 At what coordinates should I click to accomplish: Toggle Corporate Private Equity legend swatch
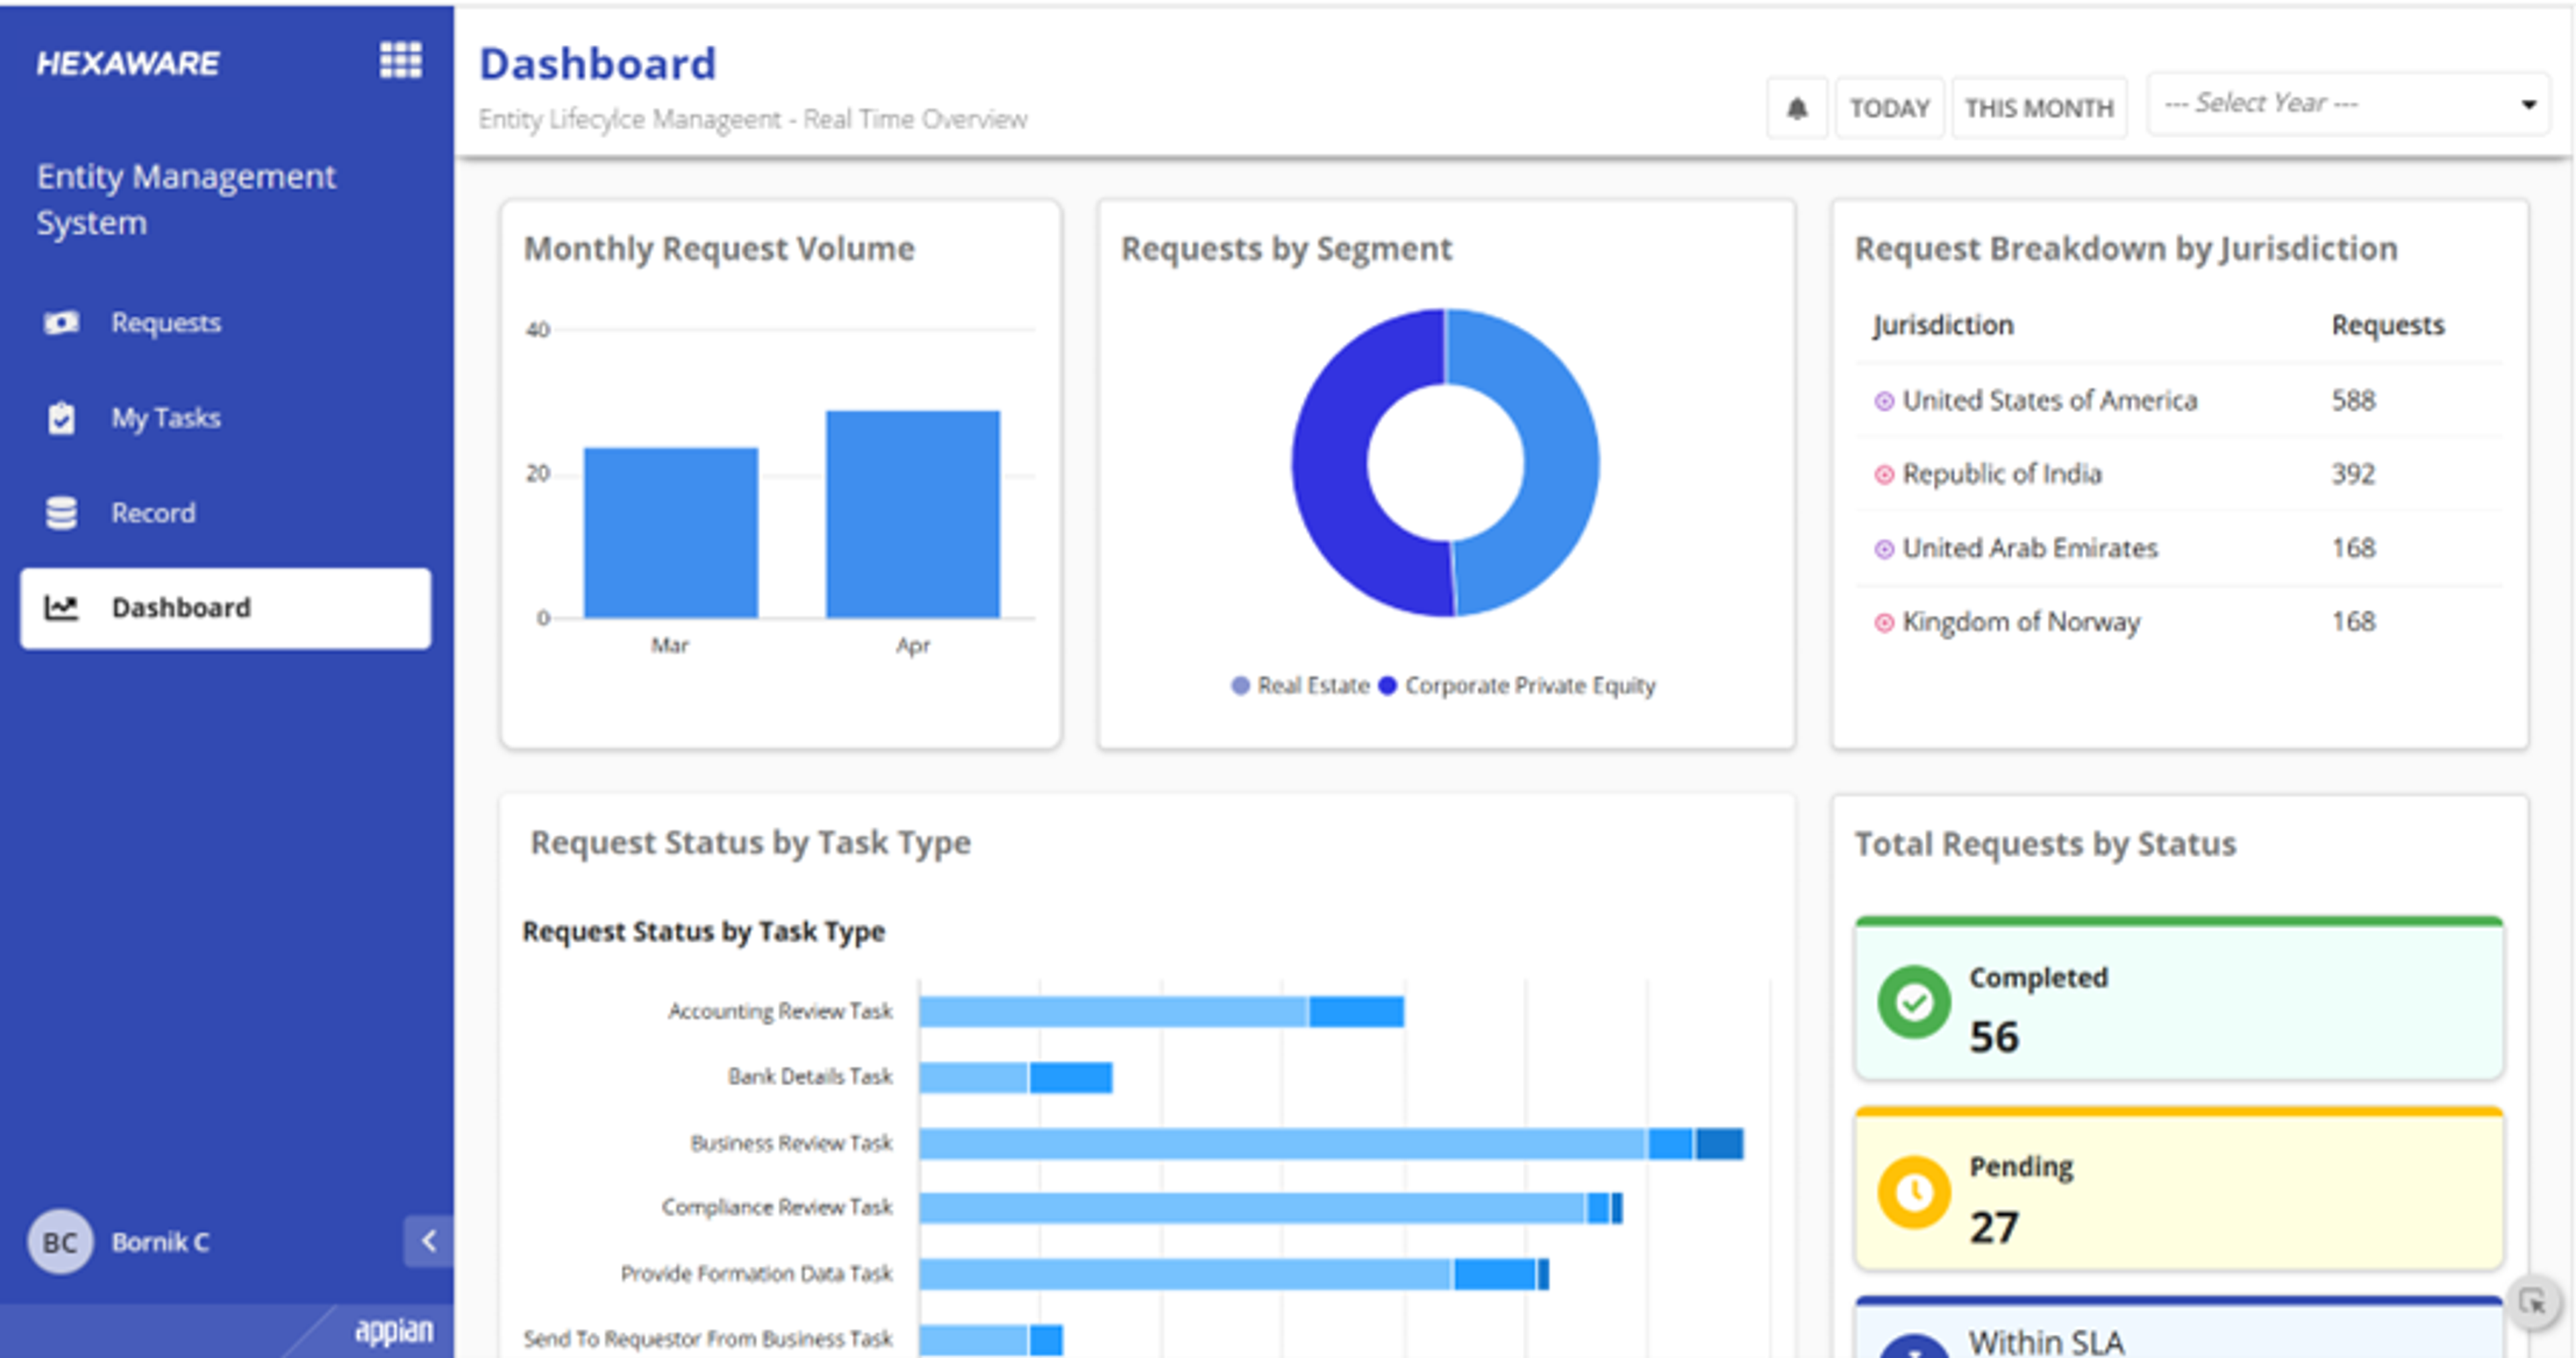[x=1387, y=685]
